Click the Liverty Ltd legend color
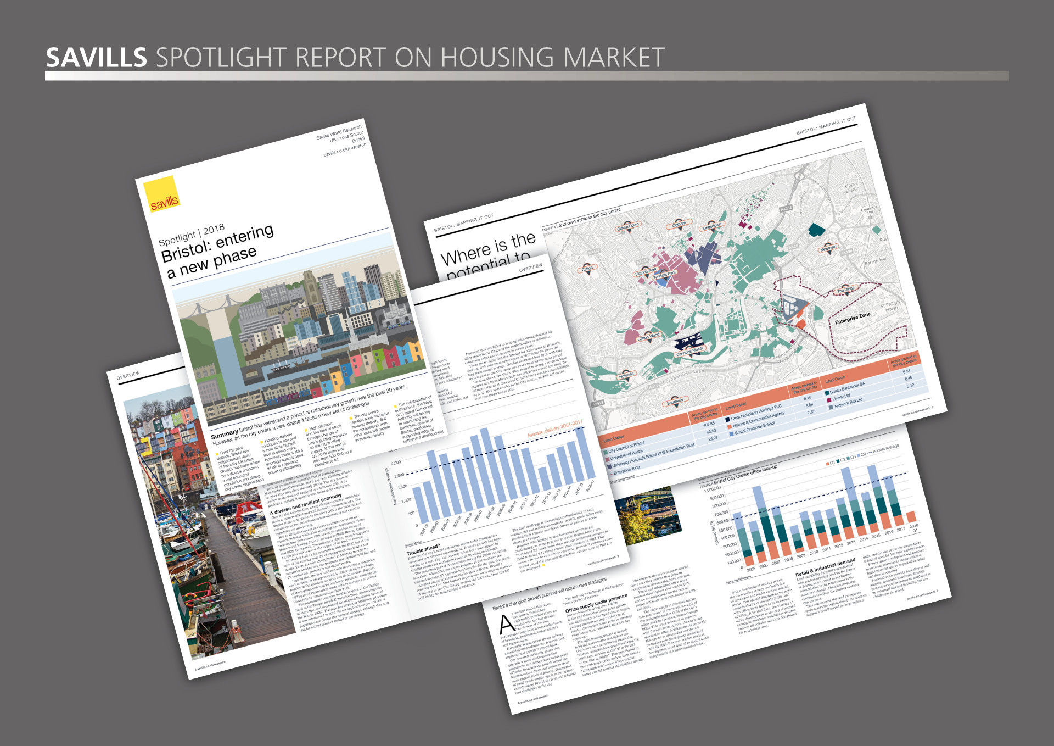 829,400
